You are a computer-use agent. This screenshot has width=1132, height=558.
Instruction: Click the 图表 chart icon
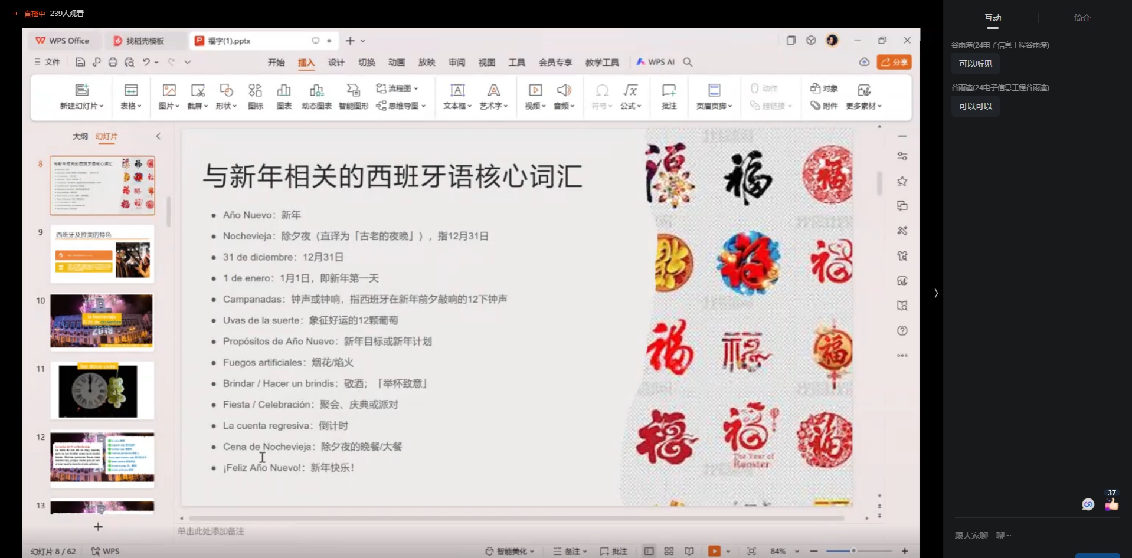click(x=284, y=90)
